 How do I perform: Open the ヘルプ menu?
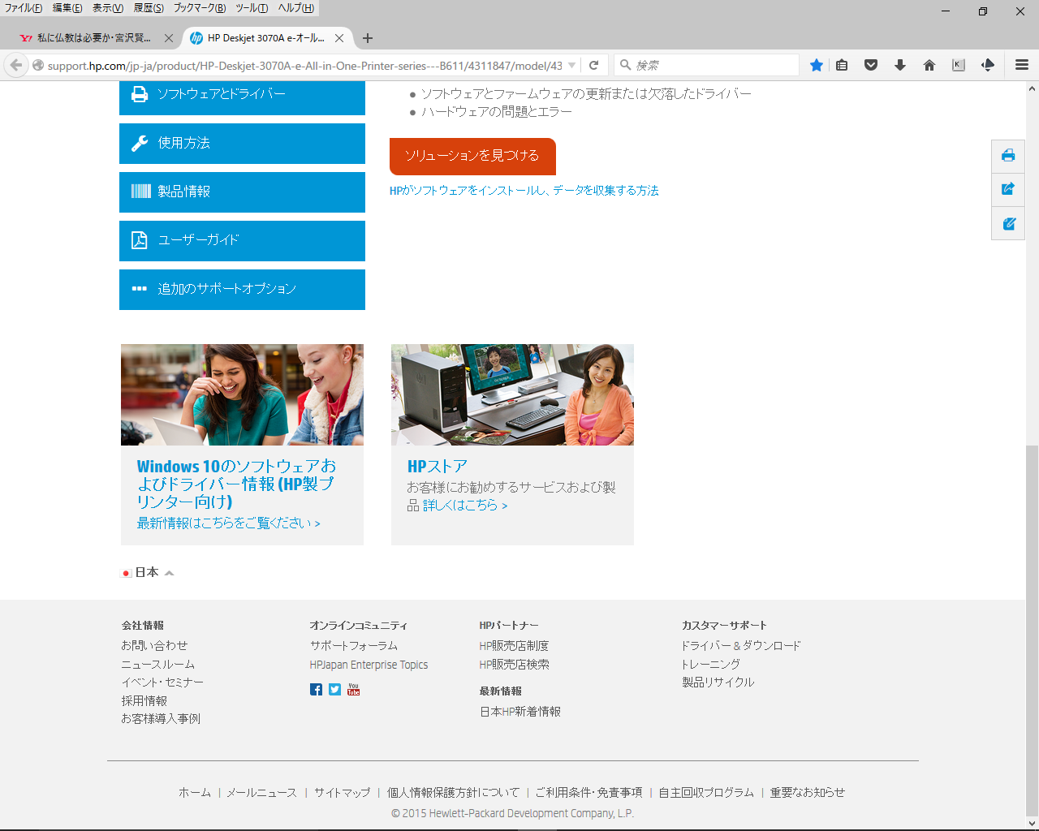click(x=296, y=8)
